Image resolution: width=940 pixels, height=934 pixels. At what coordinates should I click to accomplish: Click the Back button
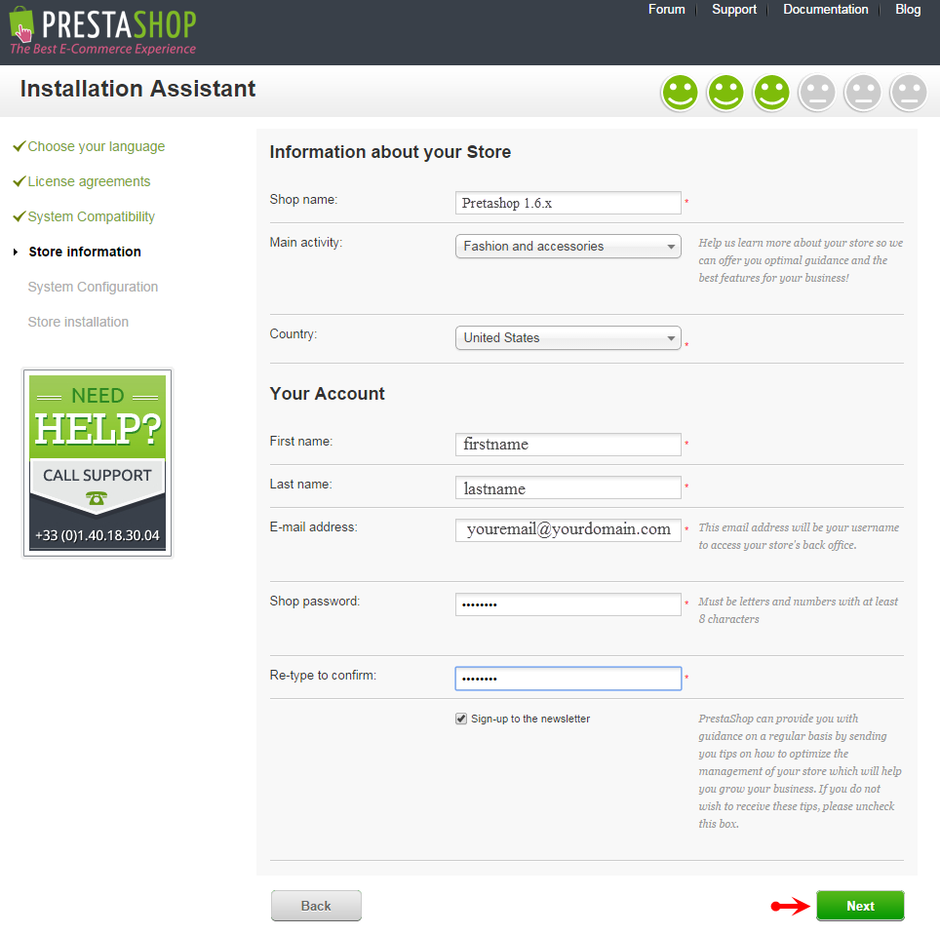tap(316, 906)
